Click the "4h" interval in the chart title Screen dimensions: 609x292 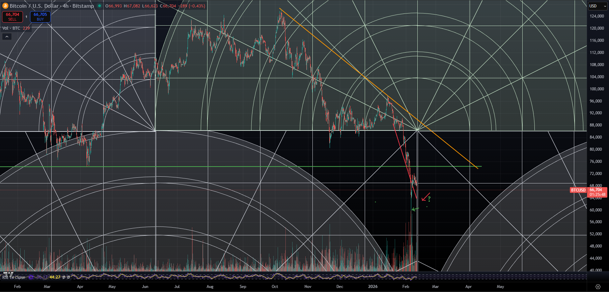click(x=66, y=6)
